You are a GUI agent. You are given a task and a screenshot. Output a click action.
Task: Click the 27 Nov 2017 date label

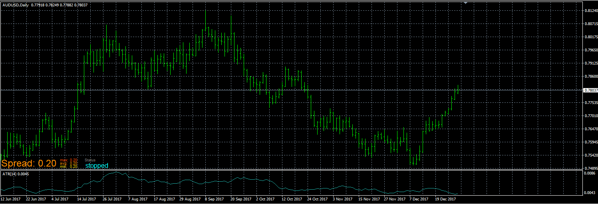click(x=394, y=198)
